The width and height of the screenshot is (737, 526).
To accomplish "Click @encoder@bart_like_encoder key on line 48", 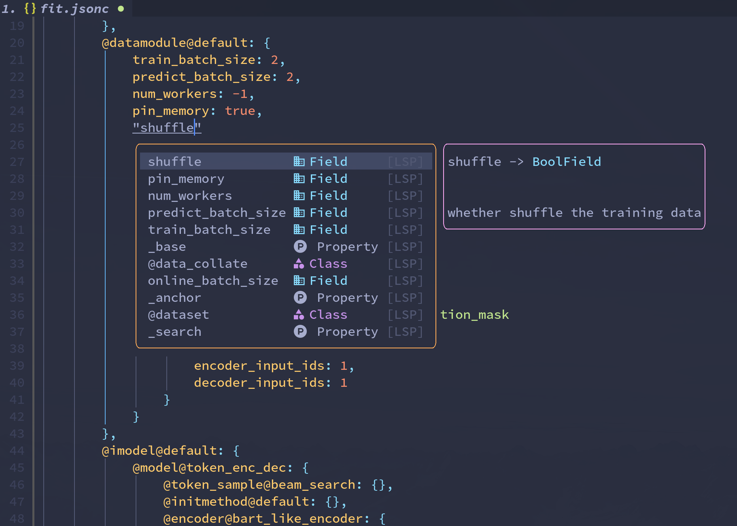I will [x=263, y=518].
